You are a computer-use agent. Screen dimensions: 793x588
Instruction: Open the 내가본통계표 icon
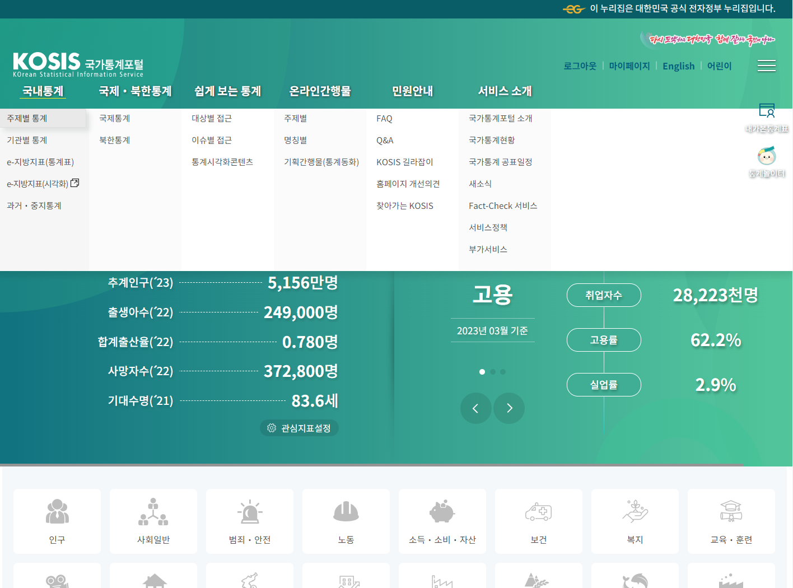point(767,110)
